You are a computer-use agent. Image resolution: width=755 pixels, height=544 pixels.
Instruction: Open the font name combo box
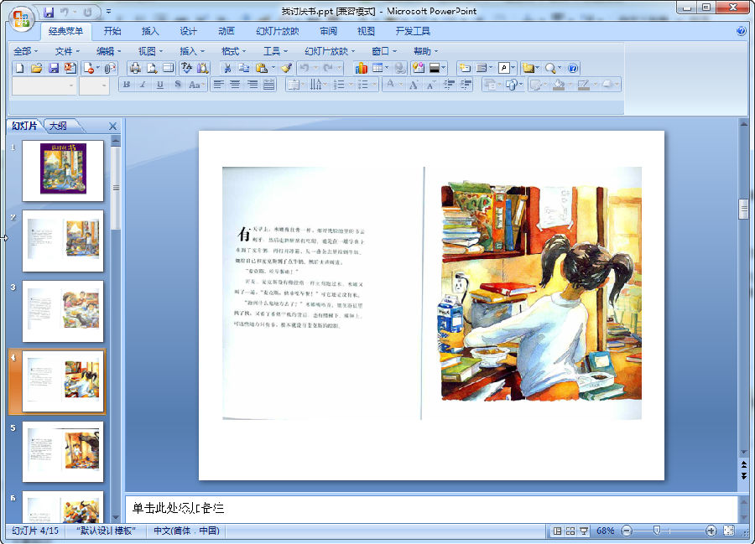[x=44, y=85]
